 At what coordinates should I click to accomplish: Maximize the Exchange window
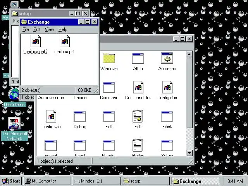[87, 22]
